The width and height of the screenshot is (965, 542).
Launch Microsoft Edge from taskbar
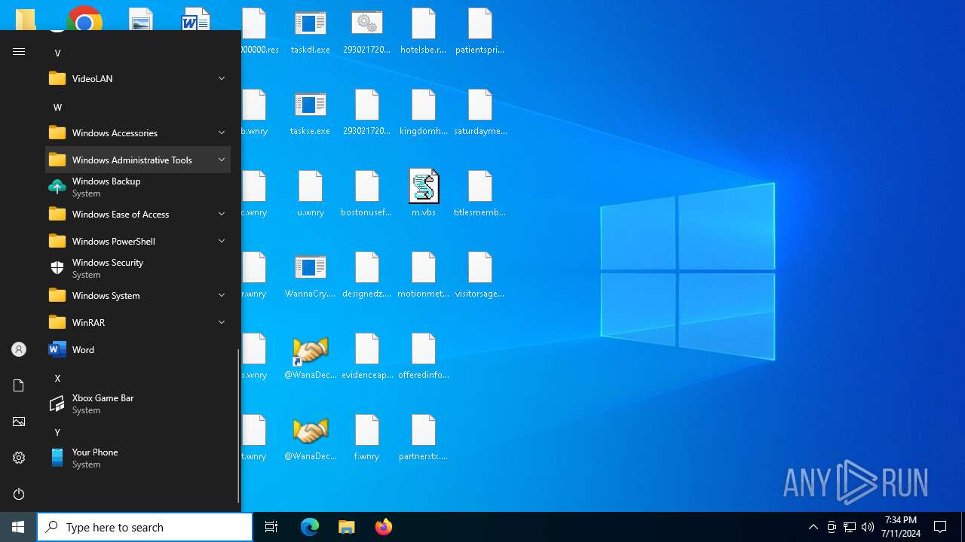310,527
